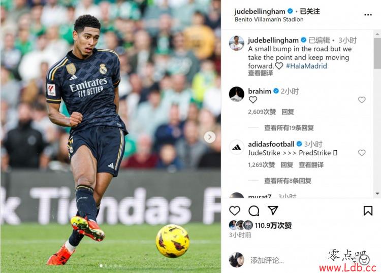Open brahim's profile picture
The image size is (381, 273).
point(236,94)
